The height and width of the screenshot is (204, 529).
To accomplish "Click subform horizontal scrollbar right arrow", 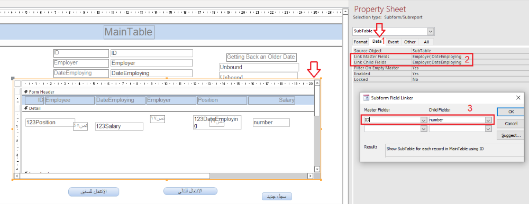I will pos(310,175).
